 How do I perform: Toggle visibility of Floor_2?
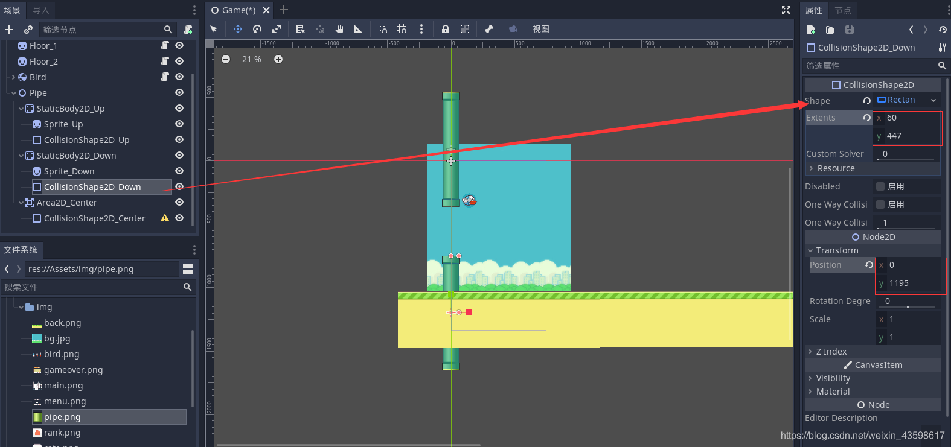coord(179,61)
